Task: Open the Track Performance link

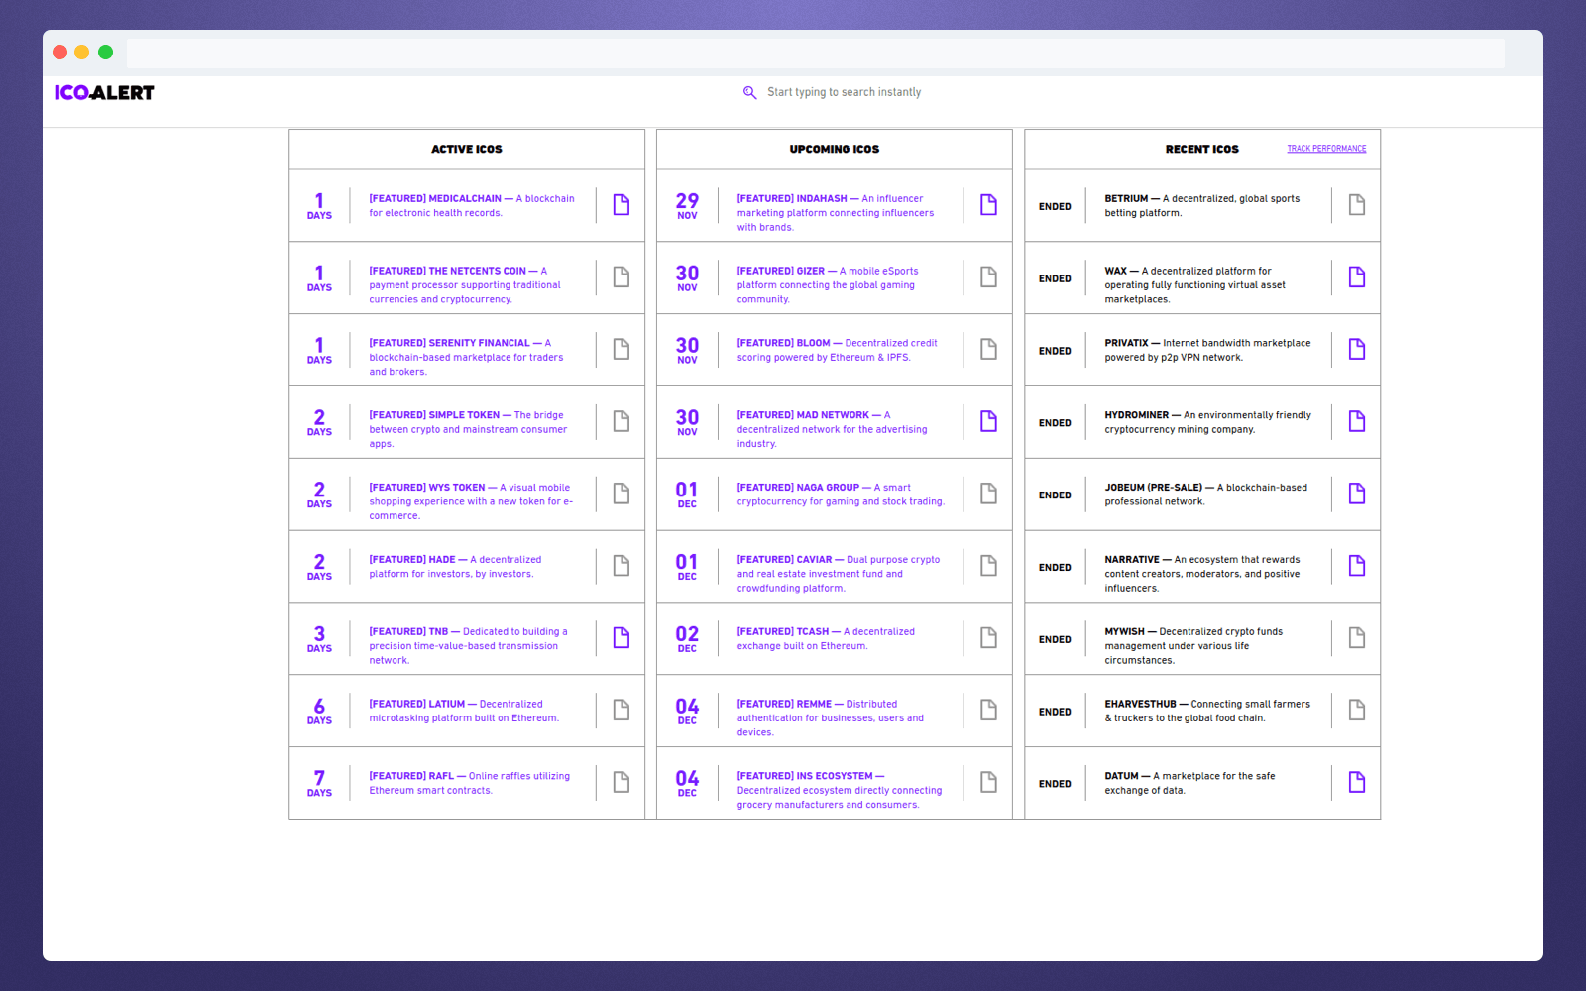Action: tap(1326, 149)
